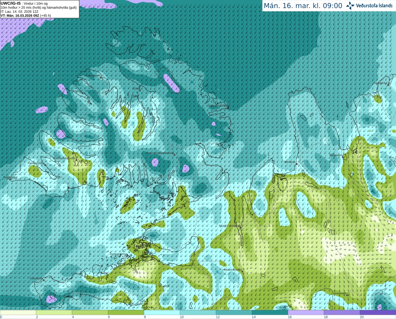The height and width of the screenshot is (319, 396).
Task: Select the date header Mán. 16. mar. kl. 09:00
Action: (303, 6)
